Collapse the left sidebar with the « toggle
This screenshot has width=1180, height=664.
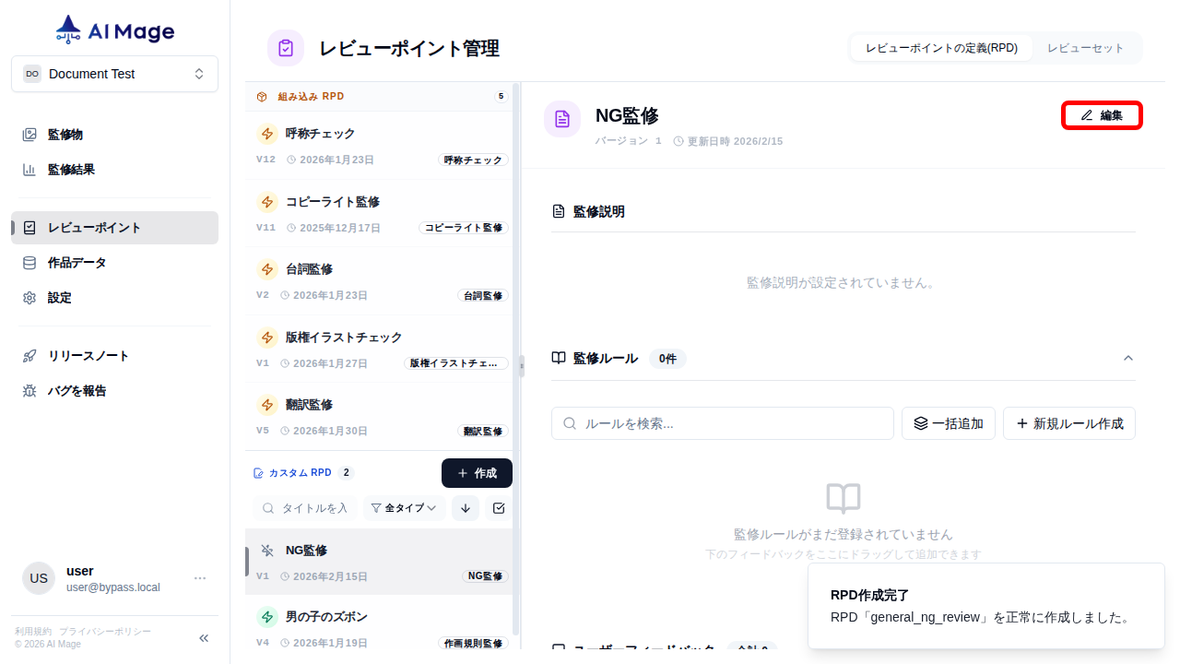203,637
